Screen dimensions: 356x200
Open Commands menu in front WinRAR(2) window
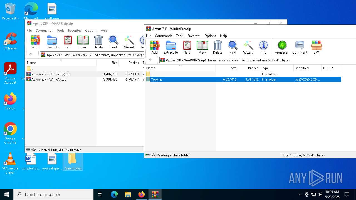click(x=164, y=36)
